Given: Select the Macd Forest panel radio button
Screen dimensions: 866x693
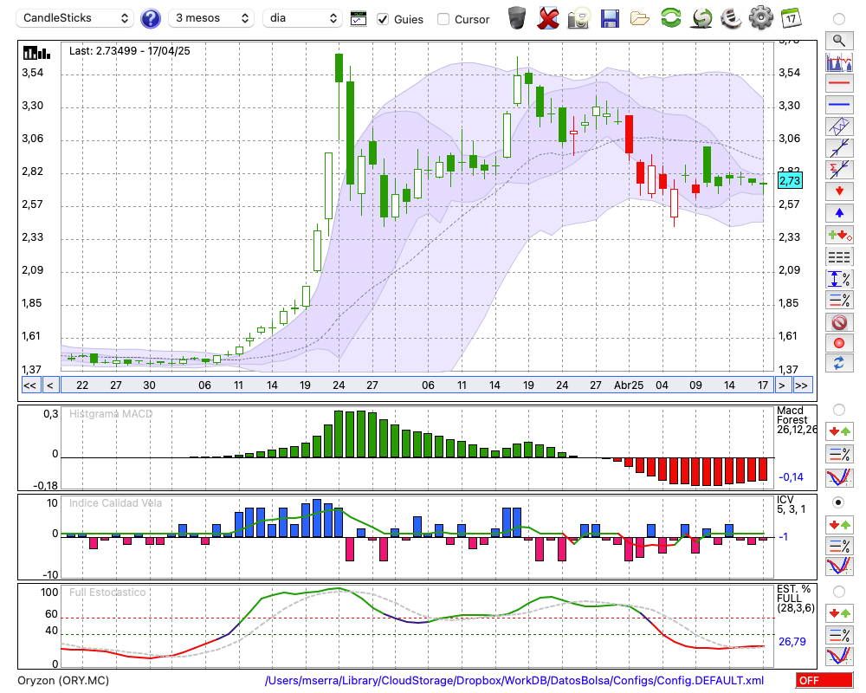Looking at the screenshot, I should pyautogui.click(x=839, y=410).
